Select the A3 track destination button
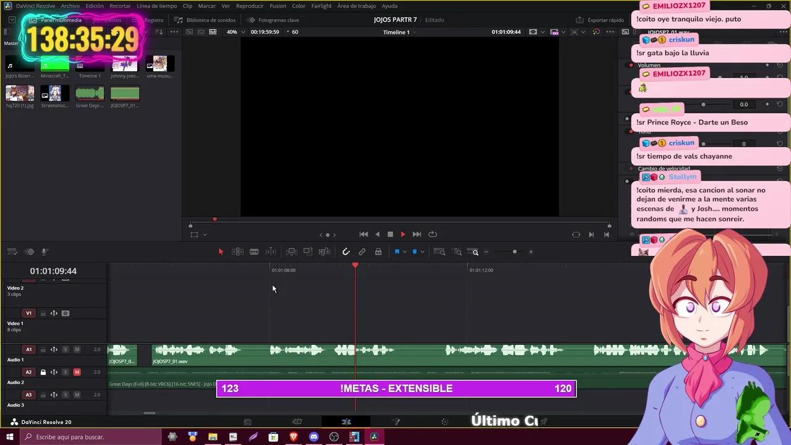791x445 pixels. click(28, 394)
